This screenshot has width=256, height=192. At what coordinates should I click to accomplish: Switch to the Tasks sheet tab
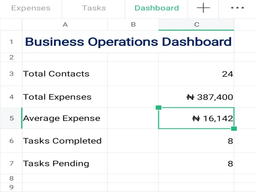[x=94, y=8]
